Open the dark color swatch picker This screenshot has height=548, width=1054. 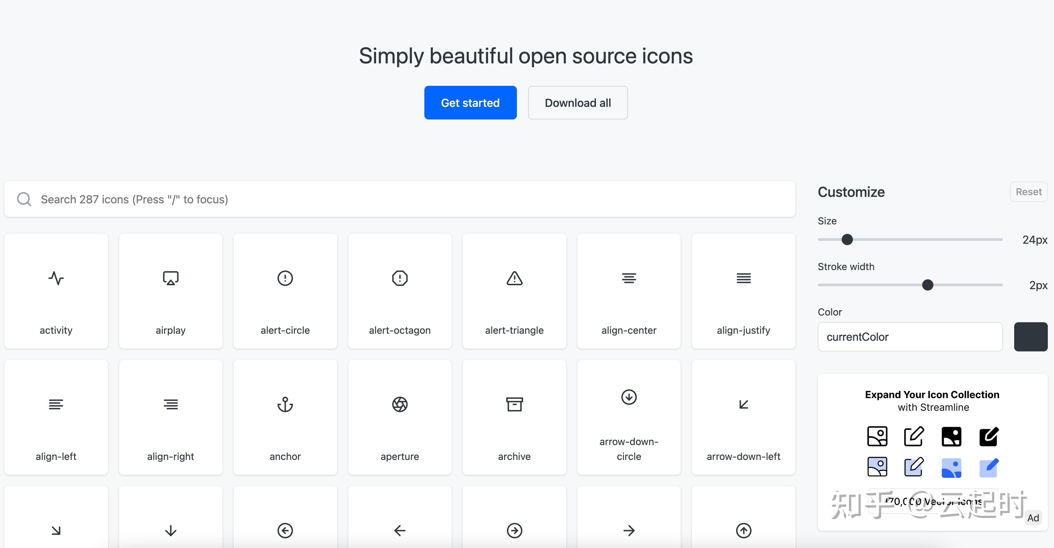(1030, 337)
